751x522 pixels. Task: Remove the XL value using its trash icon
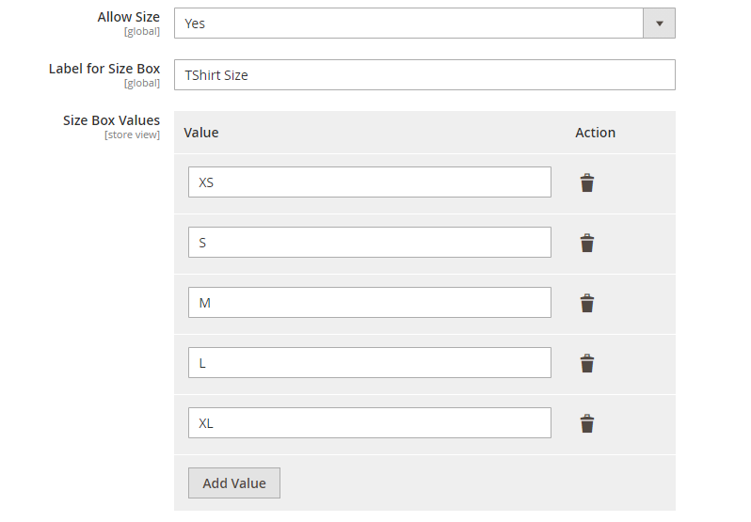coord(586,423)
